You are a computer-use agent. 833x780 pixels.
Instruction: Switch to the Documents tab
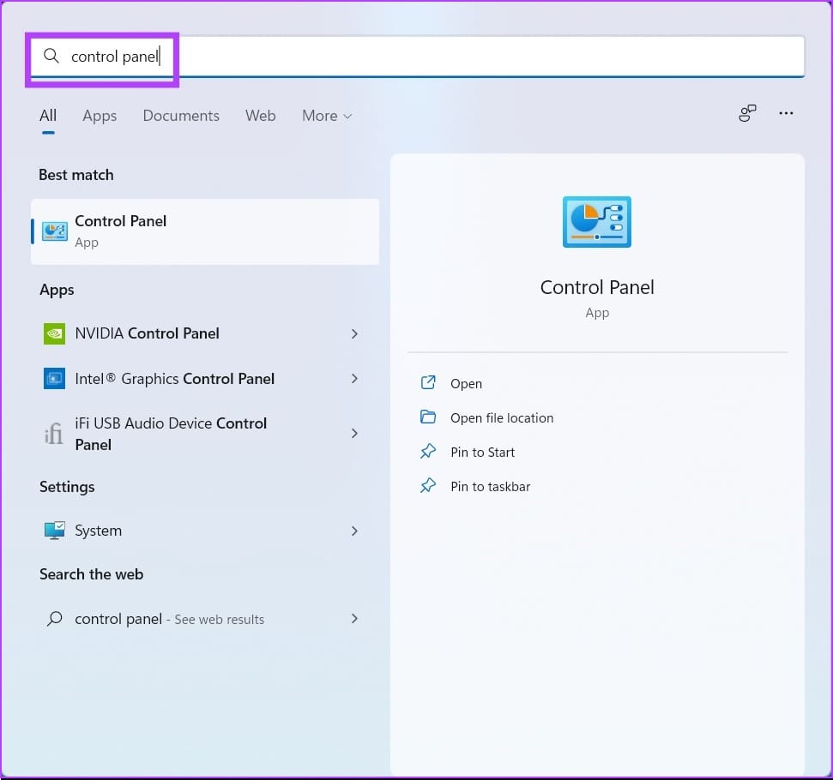point(181,116)
